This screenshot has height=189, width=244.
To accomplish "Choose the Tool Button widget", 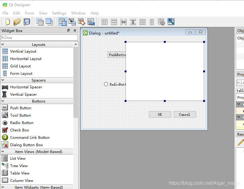I will pos(20,115).
